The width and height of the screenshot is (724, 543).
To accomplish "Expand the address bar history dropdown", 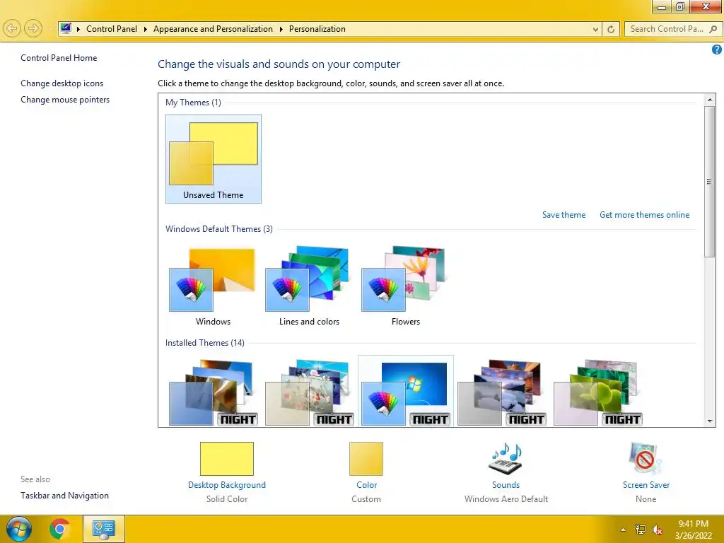I will (595, 29).
